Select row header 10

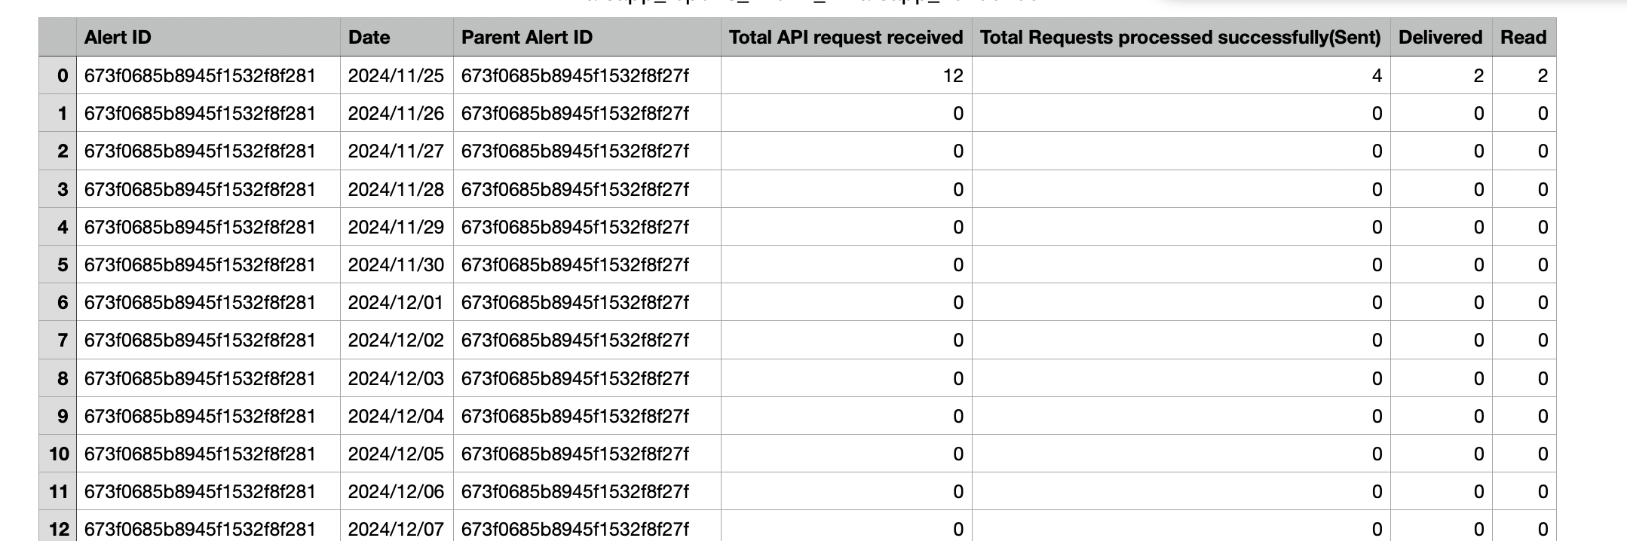[58, 454]
